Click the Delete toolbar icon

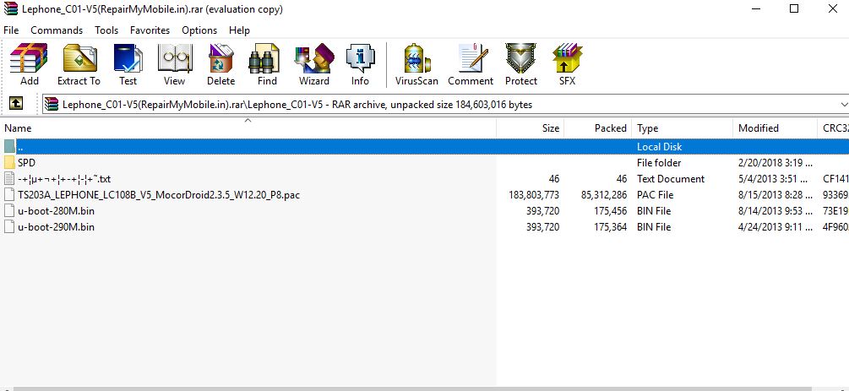[x=220, y=65]
